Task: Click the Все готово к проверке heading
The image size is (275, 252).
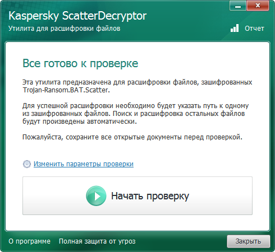Action: (80, 63)
